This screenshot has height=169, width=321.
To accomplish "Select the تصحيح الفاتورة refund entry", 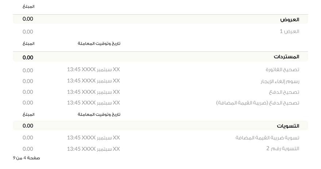I will pyautogui.click(x=282, y=70).
